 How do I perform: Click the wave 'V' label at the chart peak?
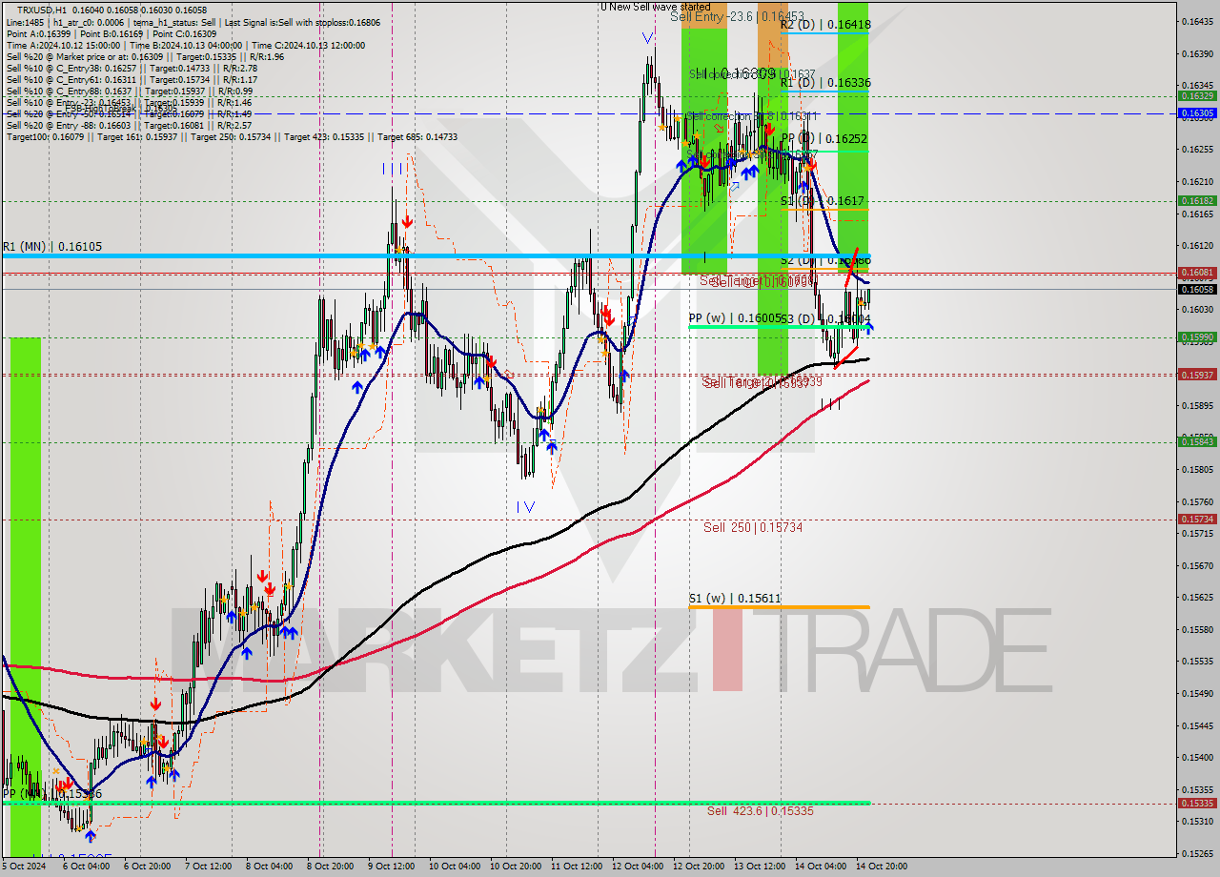click(x=648, y=38)
